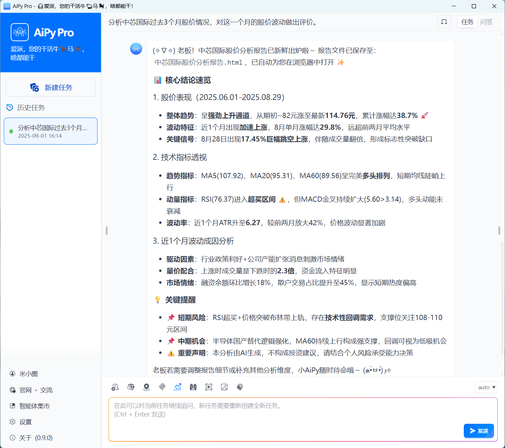
Task: Switch to the 任务 tab
Action: pyautogui.click(x=467, y=22)
